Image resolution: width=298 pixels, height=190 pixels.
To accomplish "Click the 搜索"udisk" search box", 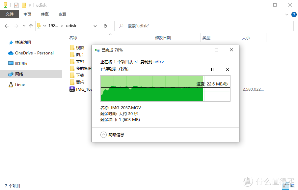I will pyautogui.click(x=204, y=26).
